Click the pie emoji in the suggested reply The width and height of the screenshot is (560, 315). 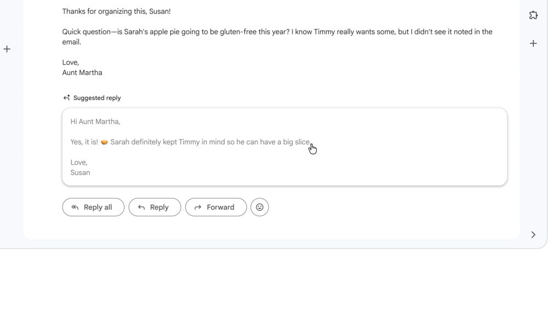click(105, 141)
